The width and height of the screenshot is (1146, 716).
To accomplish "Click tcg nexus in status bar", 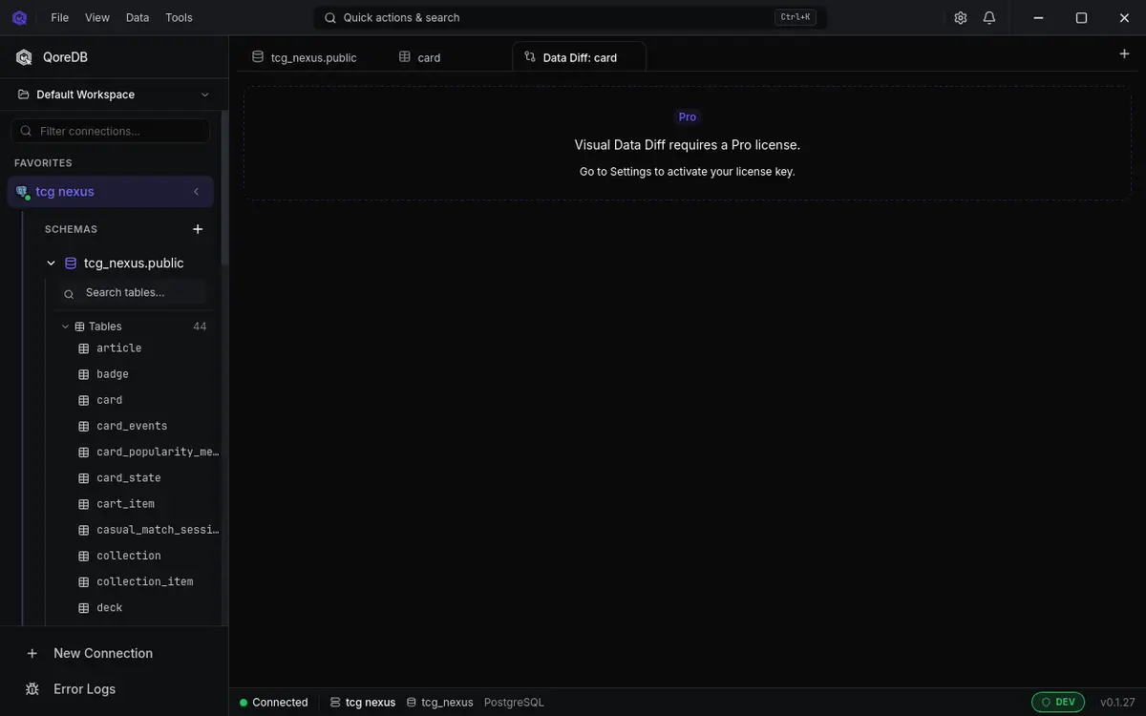I will pos(363,703).
